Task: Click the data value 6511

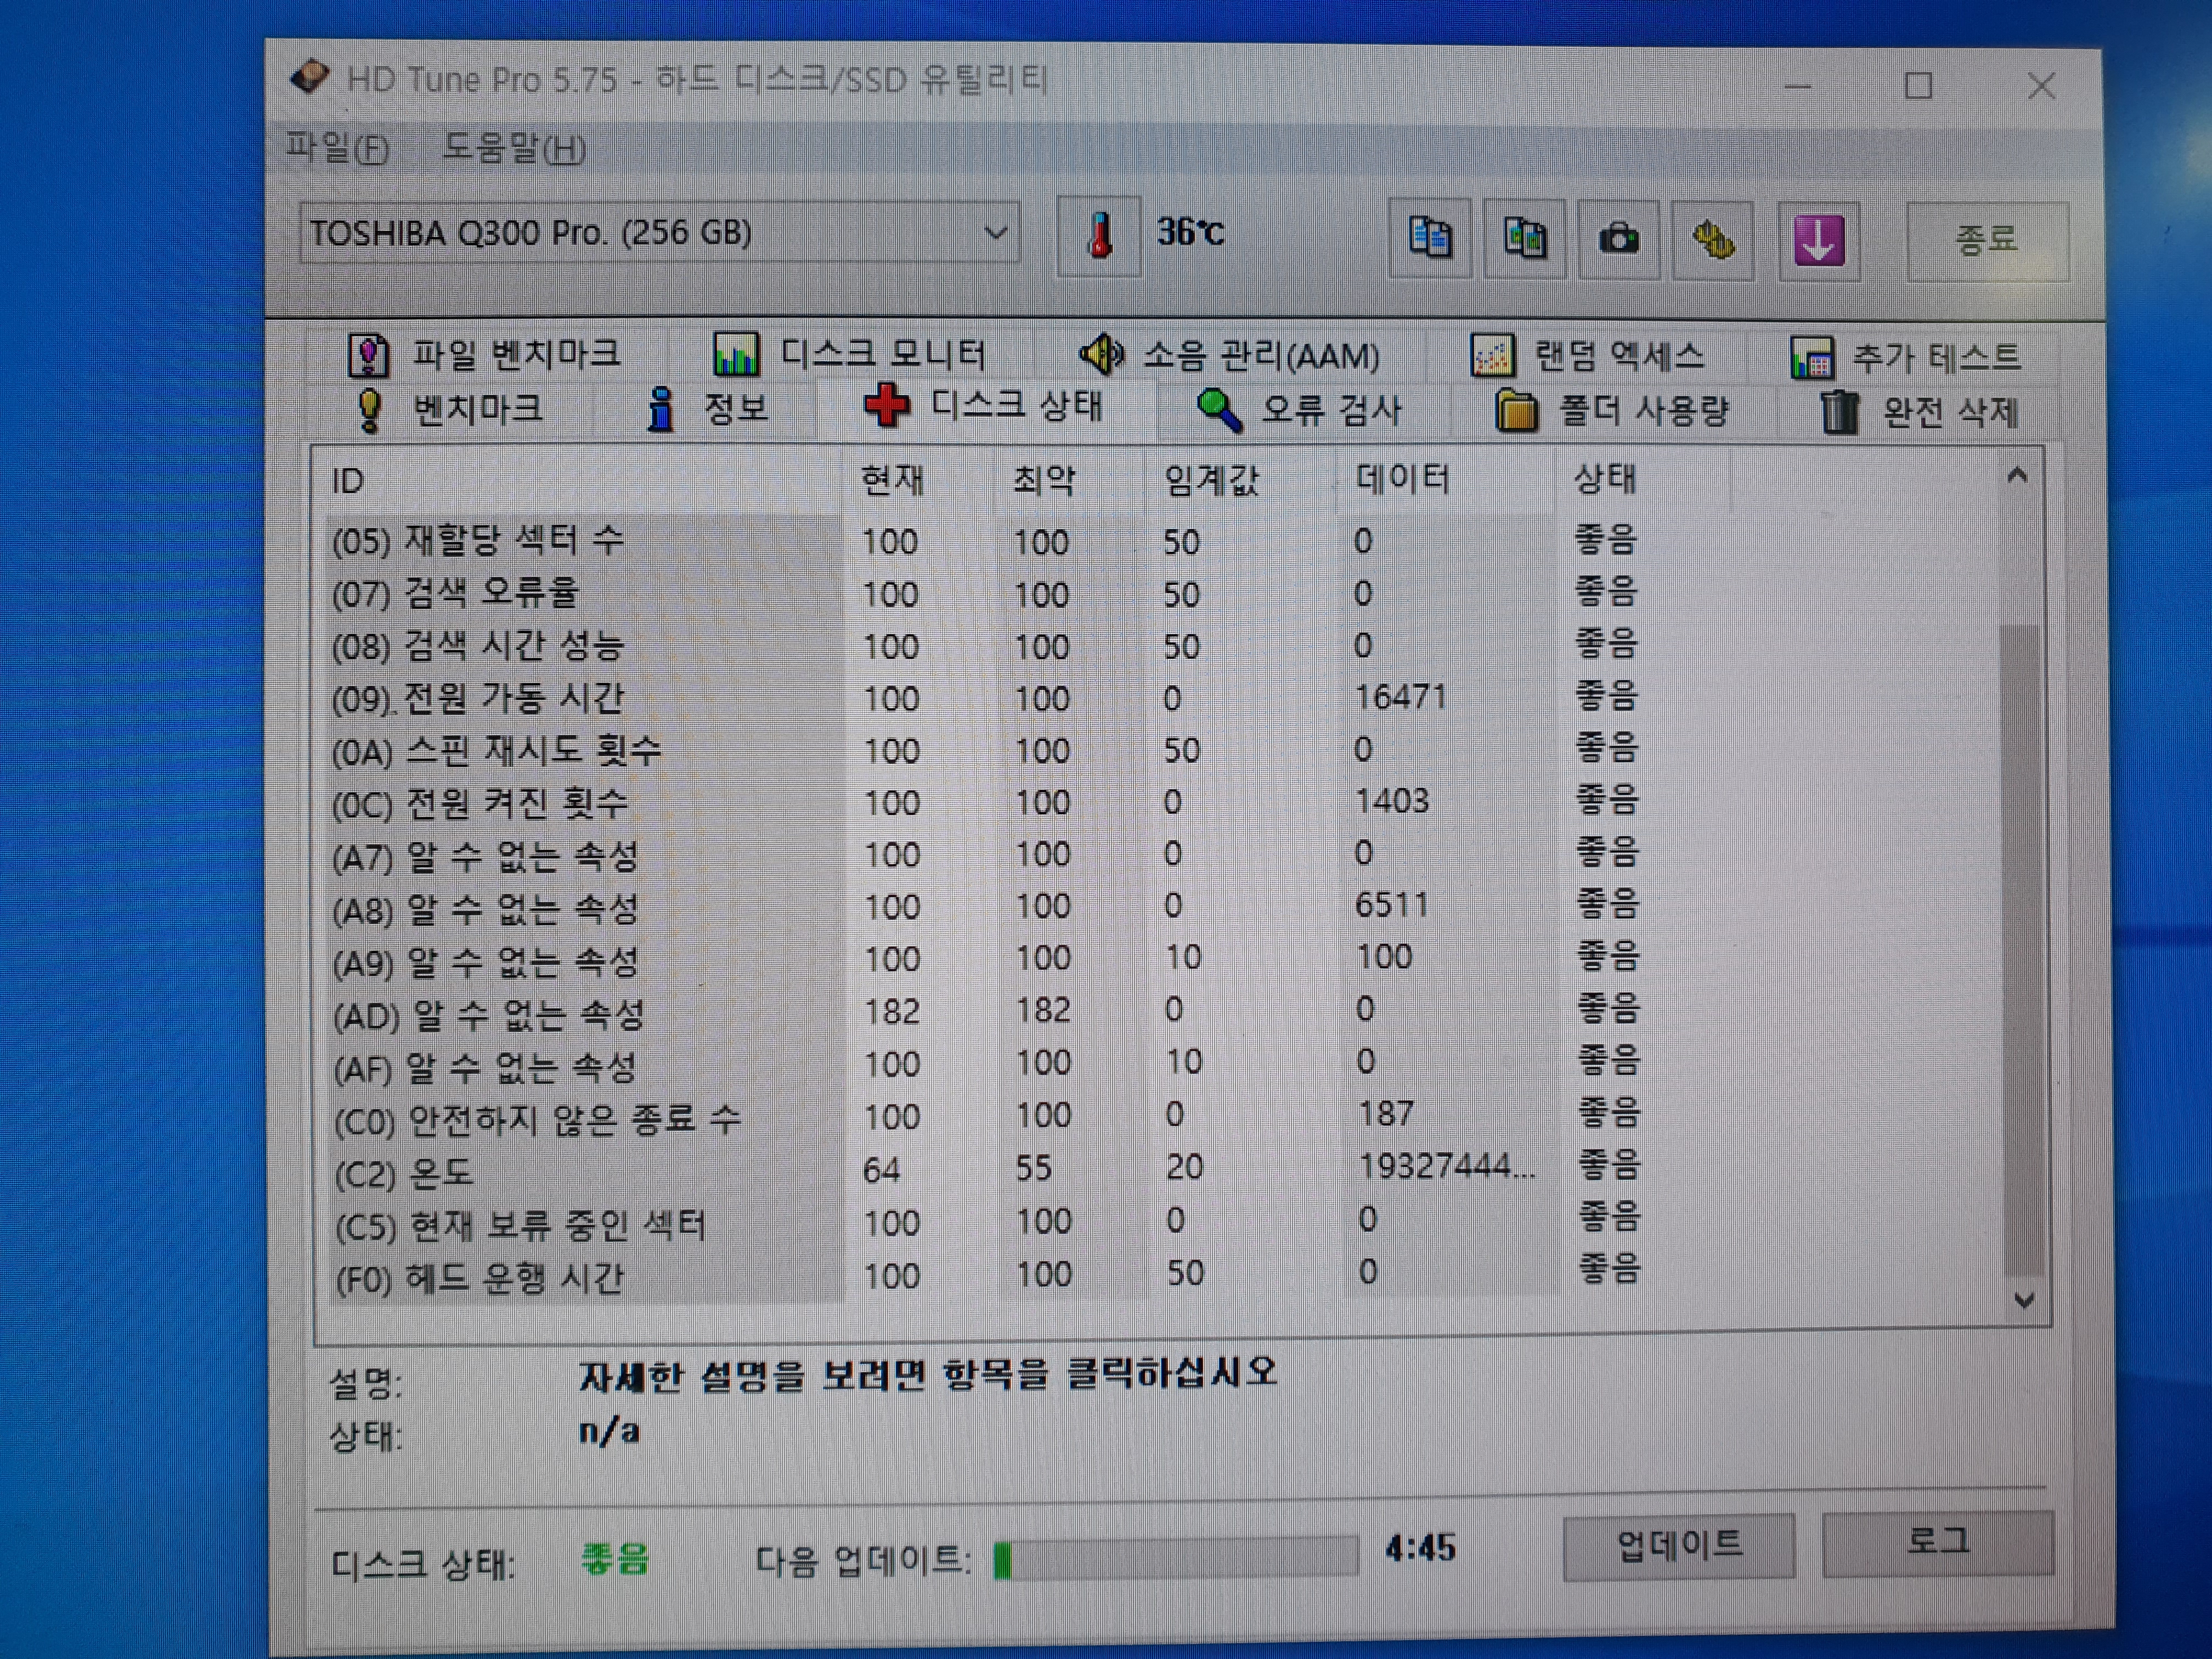Action: [x=1392, y=904]
